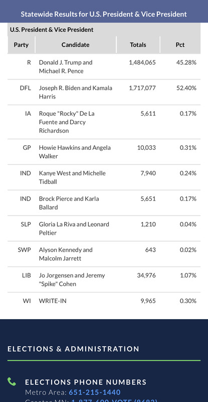Click the Elections & Administration heading
This screenshot has width=208, height=402.
74,349
